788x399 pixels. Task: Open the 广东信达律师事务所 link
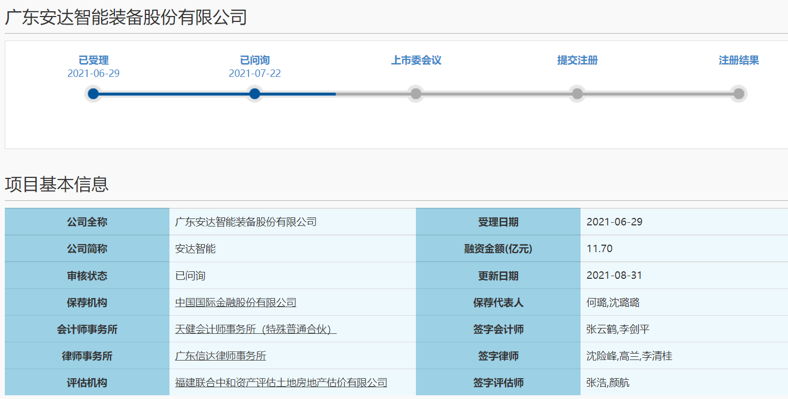coord(221,356)
